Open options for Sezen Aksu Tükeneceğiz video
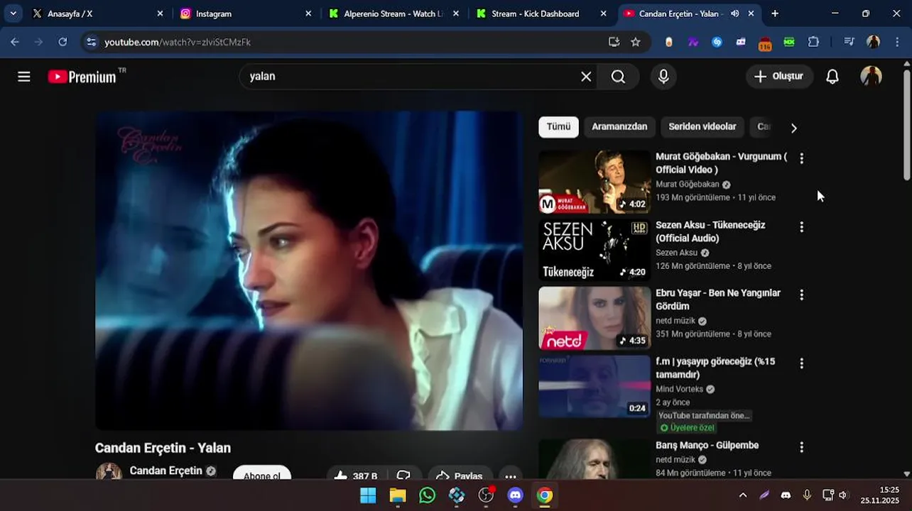This screenshot has width=912, height=511. point(801,227)
